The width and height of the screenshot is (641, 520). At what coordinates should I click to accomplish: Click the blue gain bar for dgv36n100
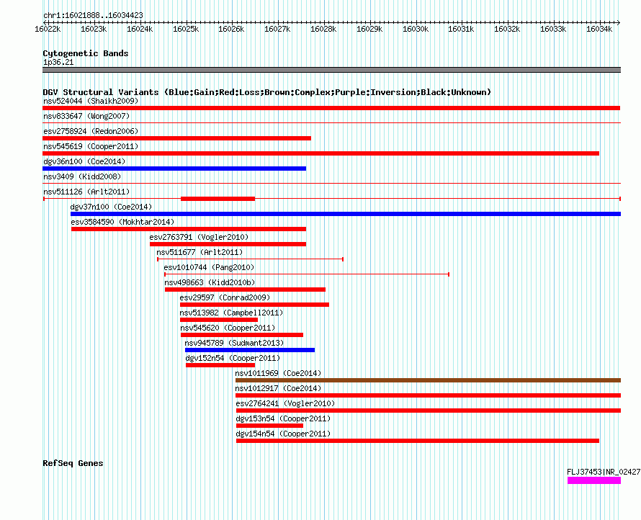[x=174, y=169]
